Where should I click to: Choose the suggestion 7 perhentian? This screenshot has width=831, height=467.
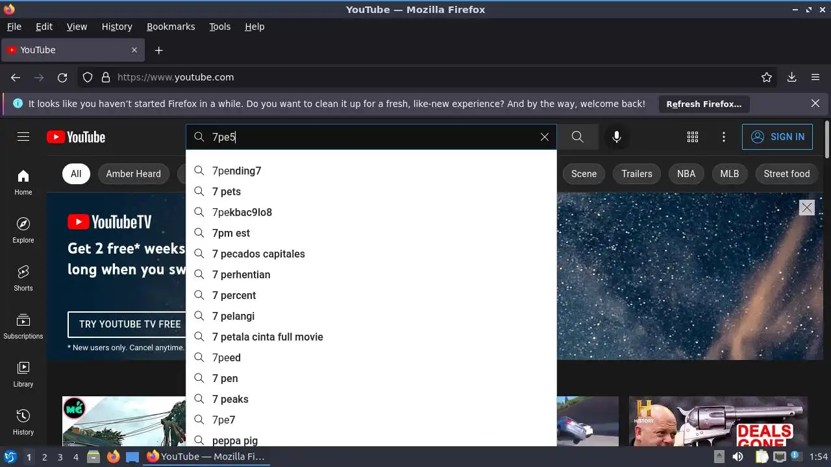(x=371, y=274)
